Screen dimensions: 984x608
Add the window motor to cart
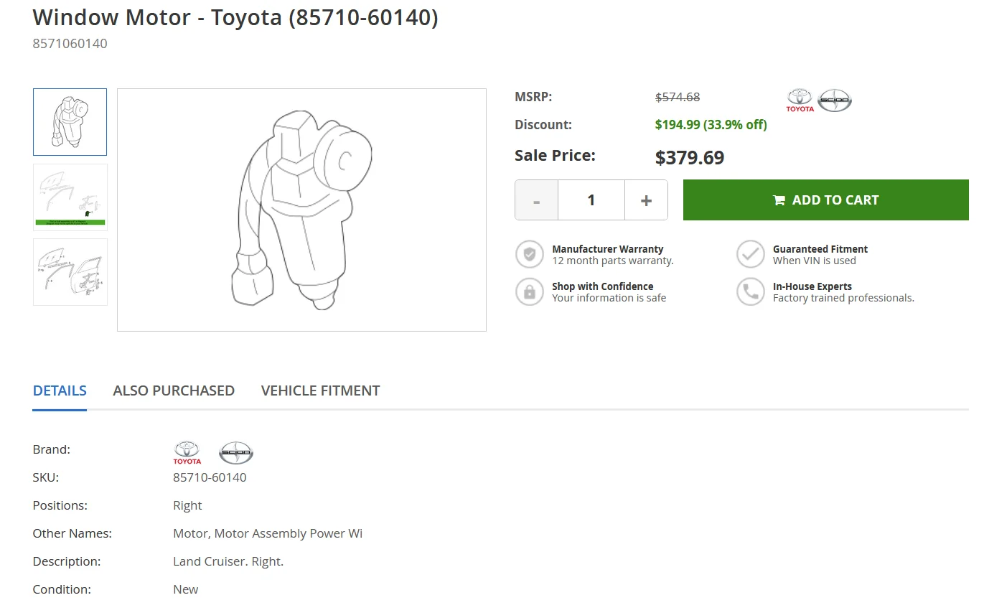tap(825, 200)
